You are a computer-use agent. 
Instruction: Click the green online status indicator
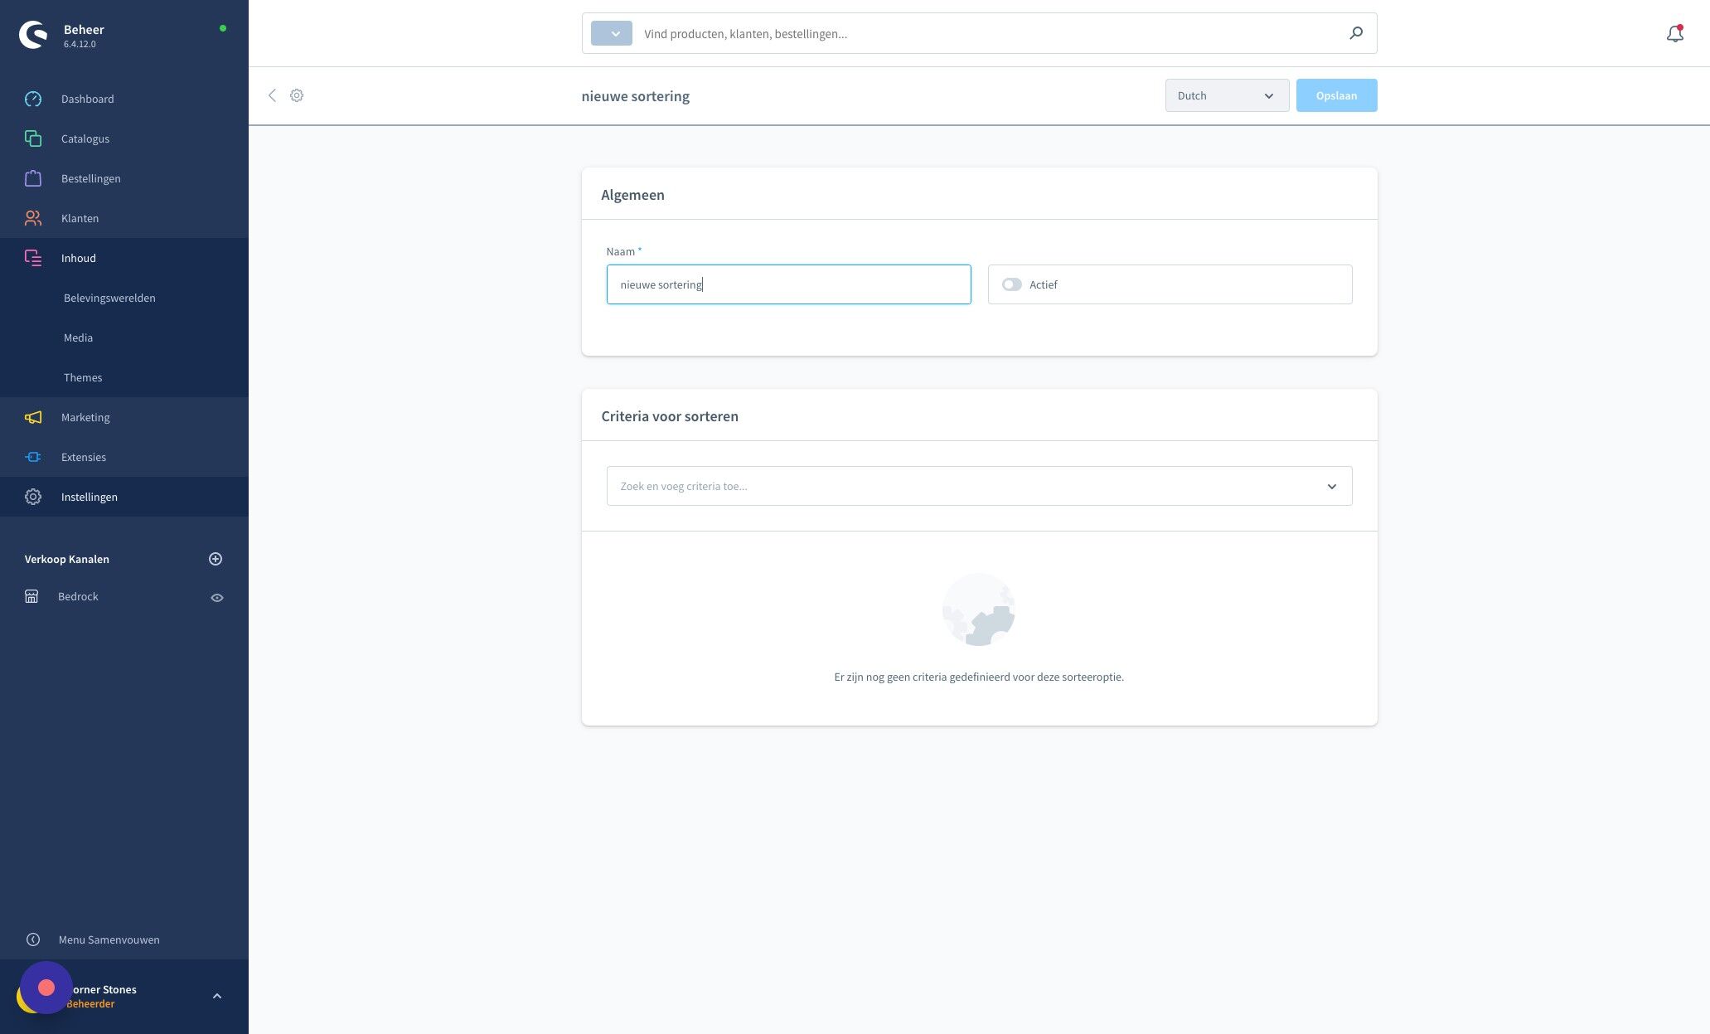coord(223,28)
